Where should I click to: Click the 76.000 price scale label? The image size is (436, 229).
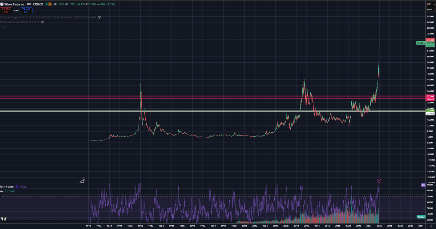pyautogui.click(x=430, y=34)
